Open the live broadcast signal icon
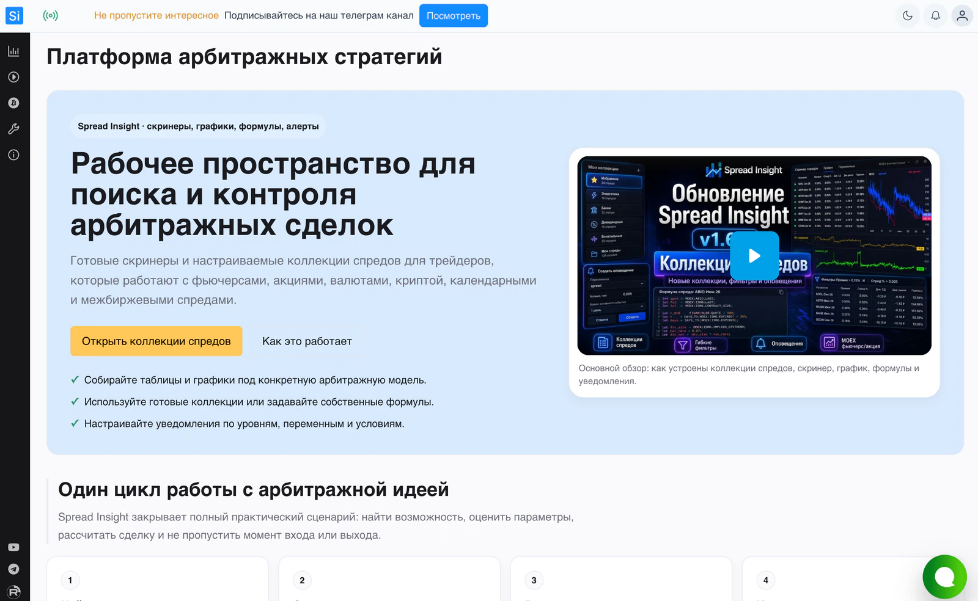Viewport: 978px width, 601px height. click(x=51, y=16)
